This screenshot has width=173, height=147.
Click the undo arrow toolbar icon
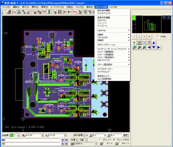(x=90, y=12)
